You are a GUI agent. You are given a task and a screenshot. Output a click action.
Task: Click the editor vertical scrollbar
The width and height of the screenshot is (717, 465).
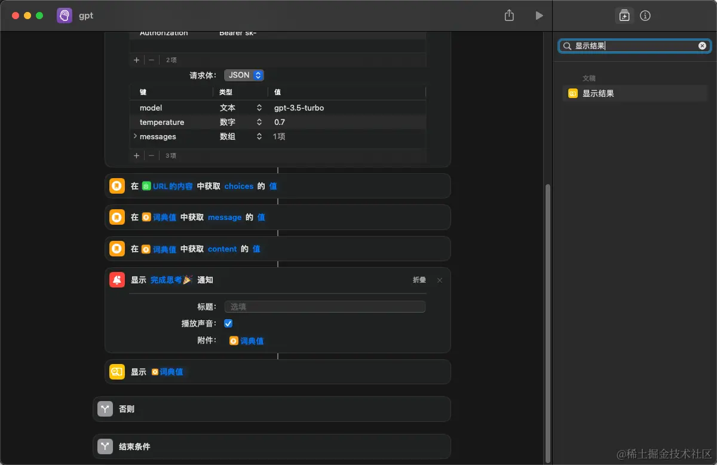(547, 323)
